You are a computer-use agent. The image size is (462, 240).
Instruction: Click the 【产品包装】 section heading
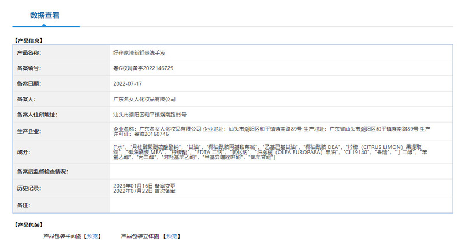(28, 225)
